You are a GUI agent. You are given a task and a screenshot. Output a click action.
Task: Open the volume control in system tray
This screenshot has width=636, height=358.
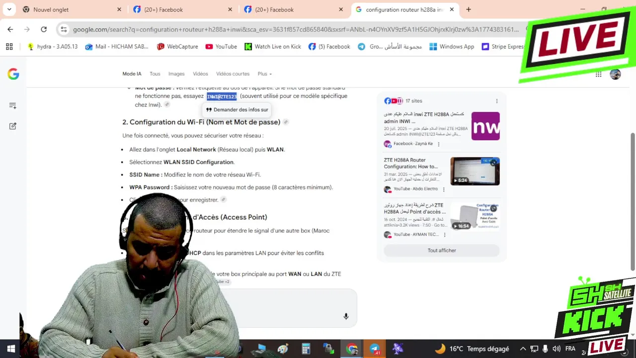point(556,349)
